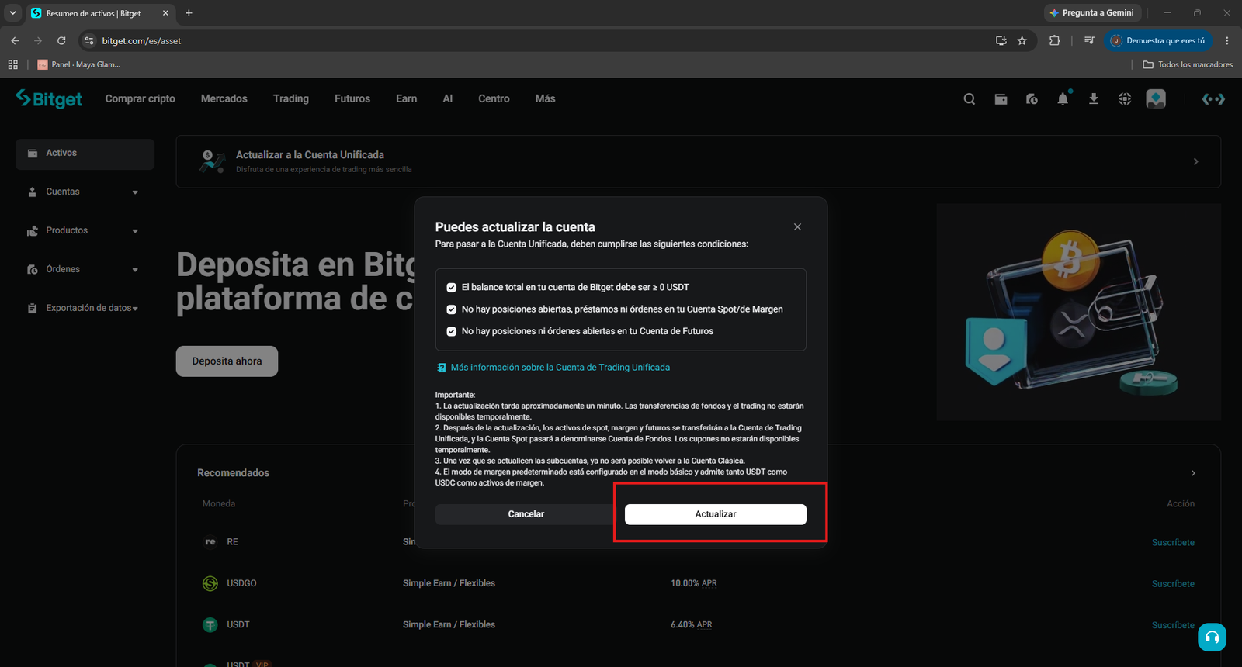
Task: Open the Futuros menu
Action: coord(352,98)
